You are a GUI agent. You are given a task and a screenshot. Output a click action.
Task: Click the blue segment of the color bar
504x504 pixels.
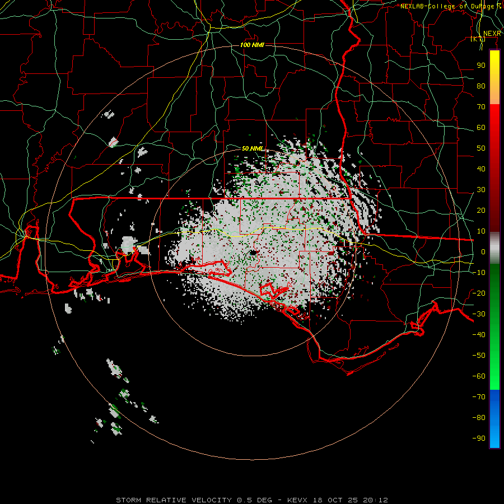coord(494,418)
